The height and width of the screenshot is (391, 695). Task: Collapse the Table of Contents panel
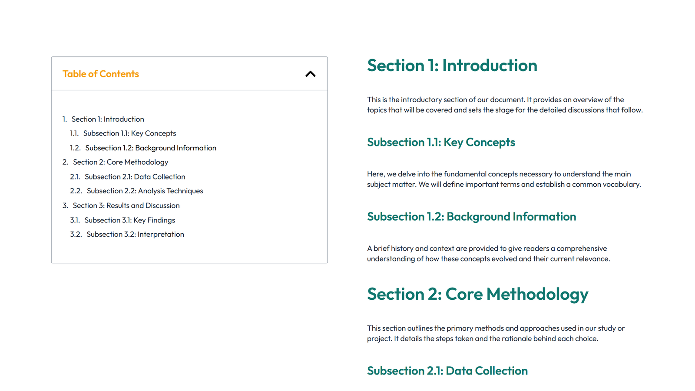[x=310, y=74]
